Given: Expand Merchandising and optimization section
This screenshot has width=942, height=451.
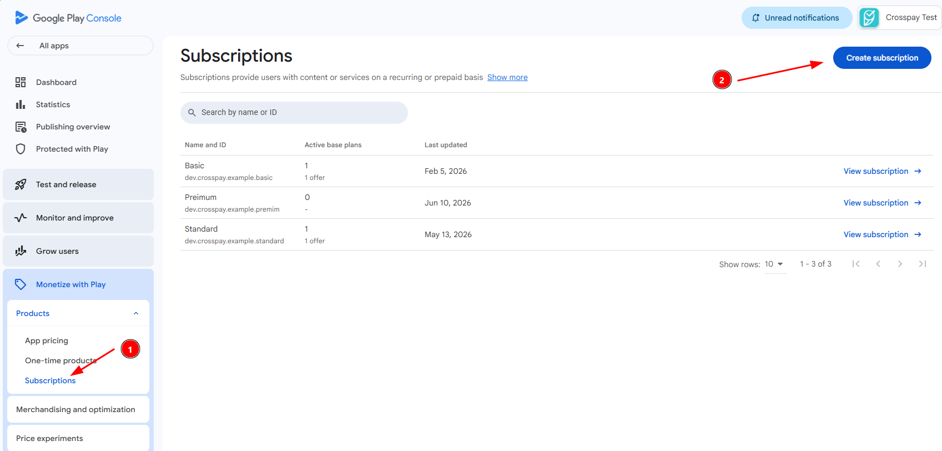Looking at the screenshot, I should tap(78, 409).
